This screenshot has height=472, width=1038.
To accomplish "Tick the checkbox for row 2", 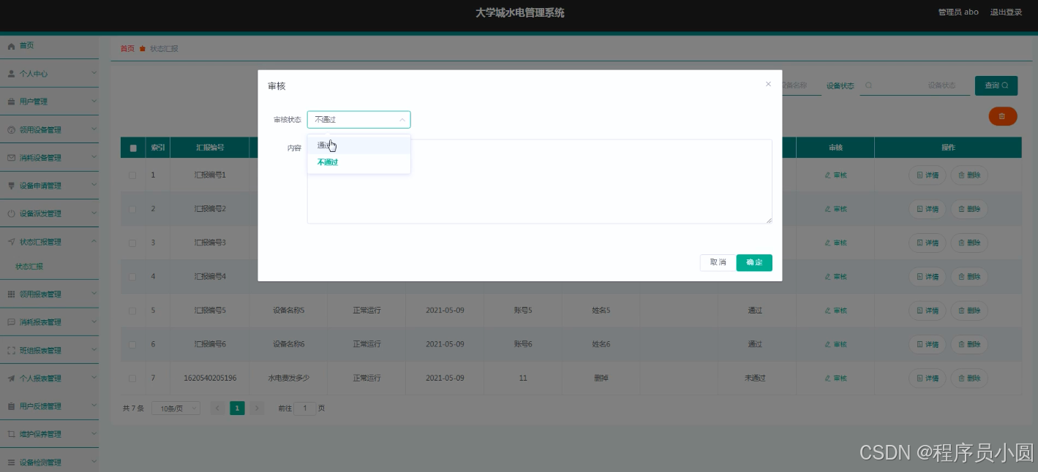I will 132,209.
